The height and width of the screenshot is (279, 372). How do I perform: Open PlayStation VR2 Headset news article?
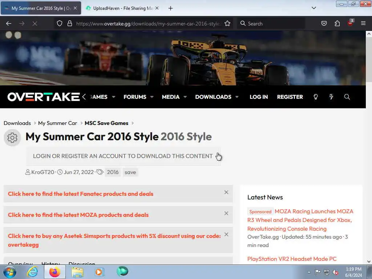click(x=292, y=259)
